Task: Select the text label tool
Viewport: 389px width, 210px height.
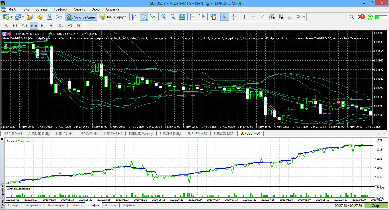Action: (290, 17)
